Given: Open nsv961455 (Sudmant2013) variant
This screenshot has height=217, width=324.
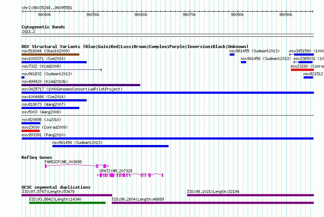Looking at the screenshot, I should pos(254,51).
